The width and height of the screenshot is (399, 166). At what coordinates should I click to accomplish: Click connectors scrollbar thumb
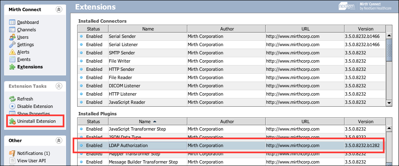[389, 50]
